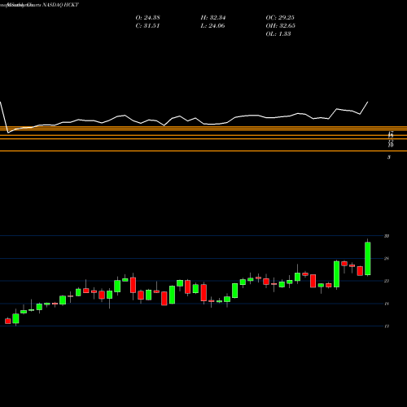This screenshot has width=407, height=407.
Task: Click the OL: 1.33 reading
Action: pyautogui.click(x=278, y=34)
